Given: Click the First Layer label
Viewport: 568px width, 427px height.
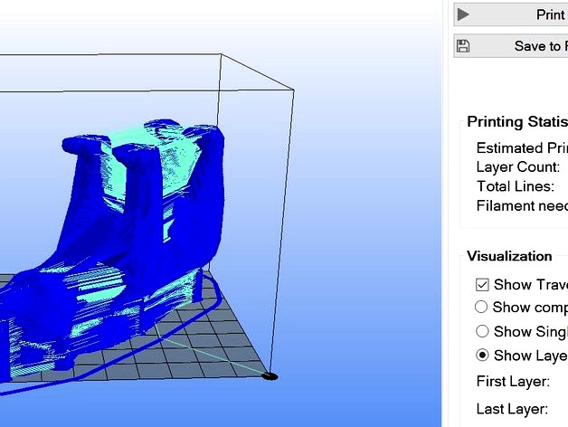Looking at the screenshot, I should tap(513, 381).
